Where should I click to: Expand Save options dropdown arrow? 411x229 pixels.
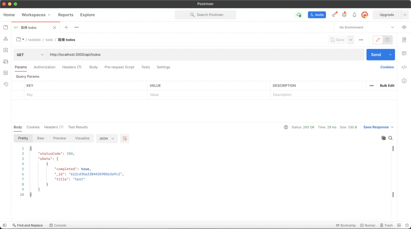(350, 40)
